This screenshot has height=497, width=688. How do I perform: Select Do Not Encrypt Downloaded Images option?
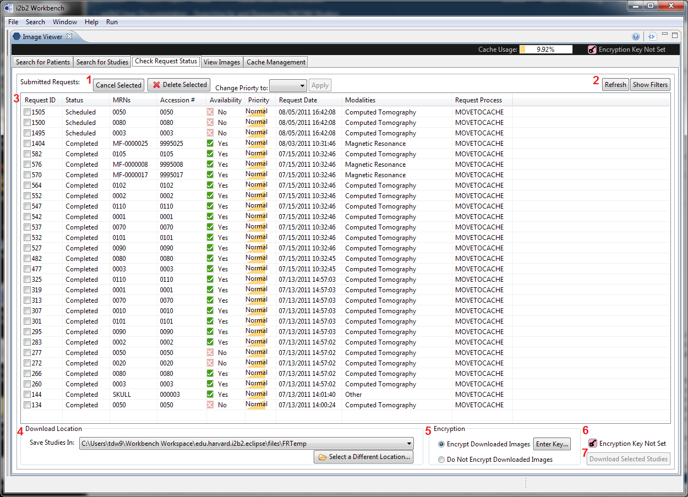441,460
